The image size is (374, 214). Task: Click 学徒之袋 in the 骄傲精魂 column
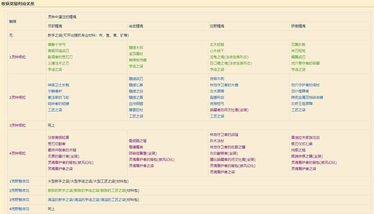coord(298,69)
